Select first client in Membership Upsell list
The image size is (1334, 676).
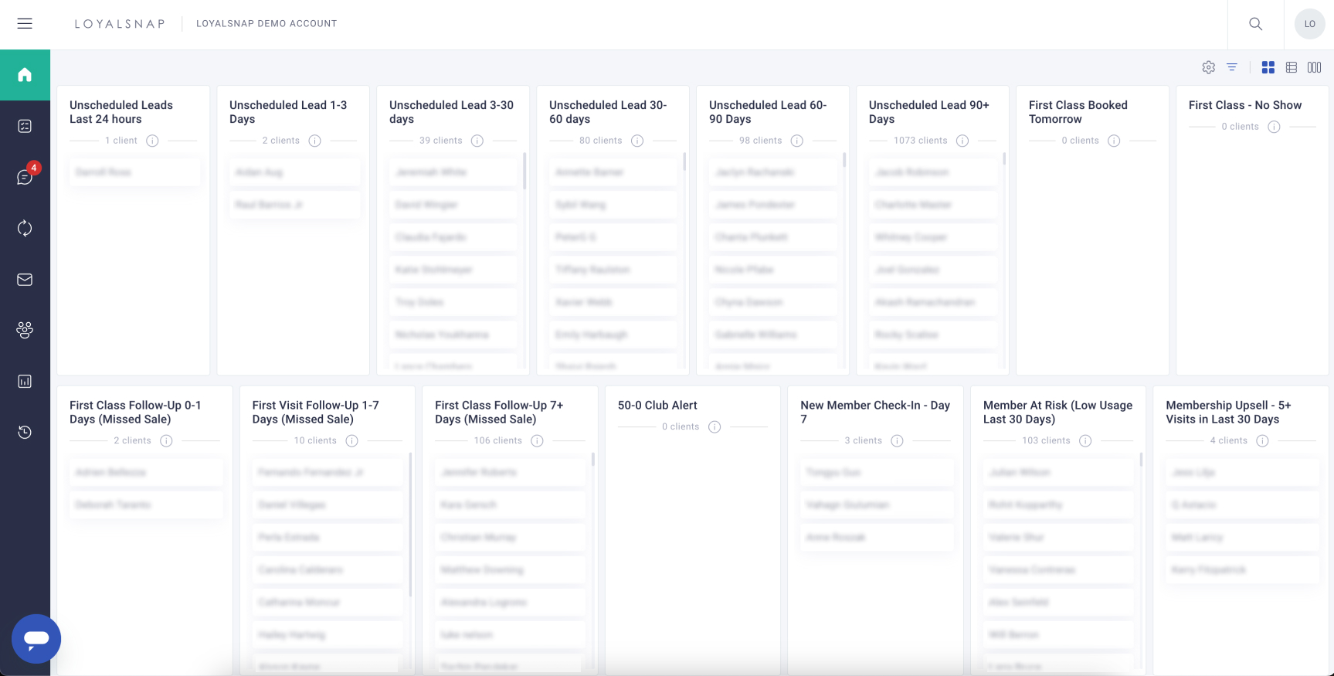pyautogui.click(x=1242, y=472)
